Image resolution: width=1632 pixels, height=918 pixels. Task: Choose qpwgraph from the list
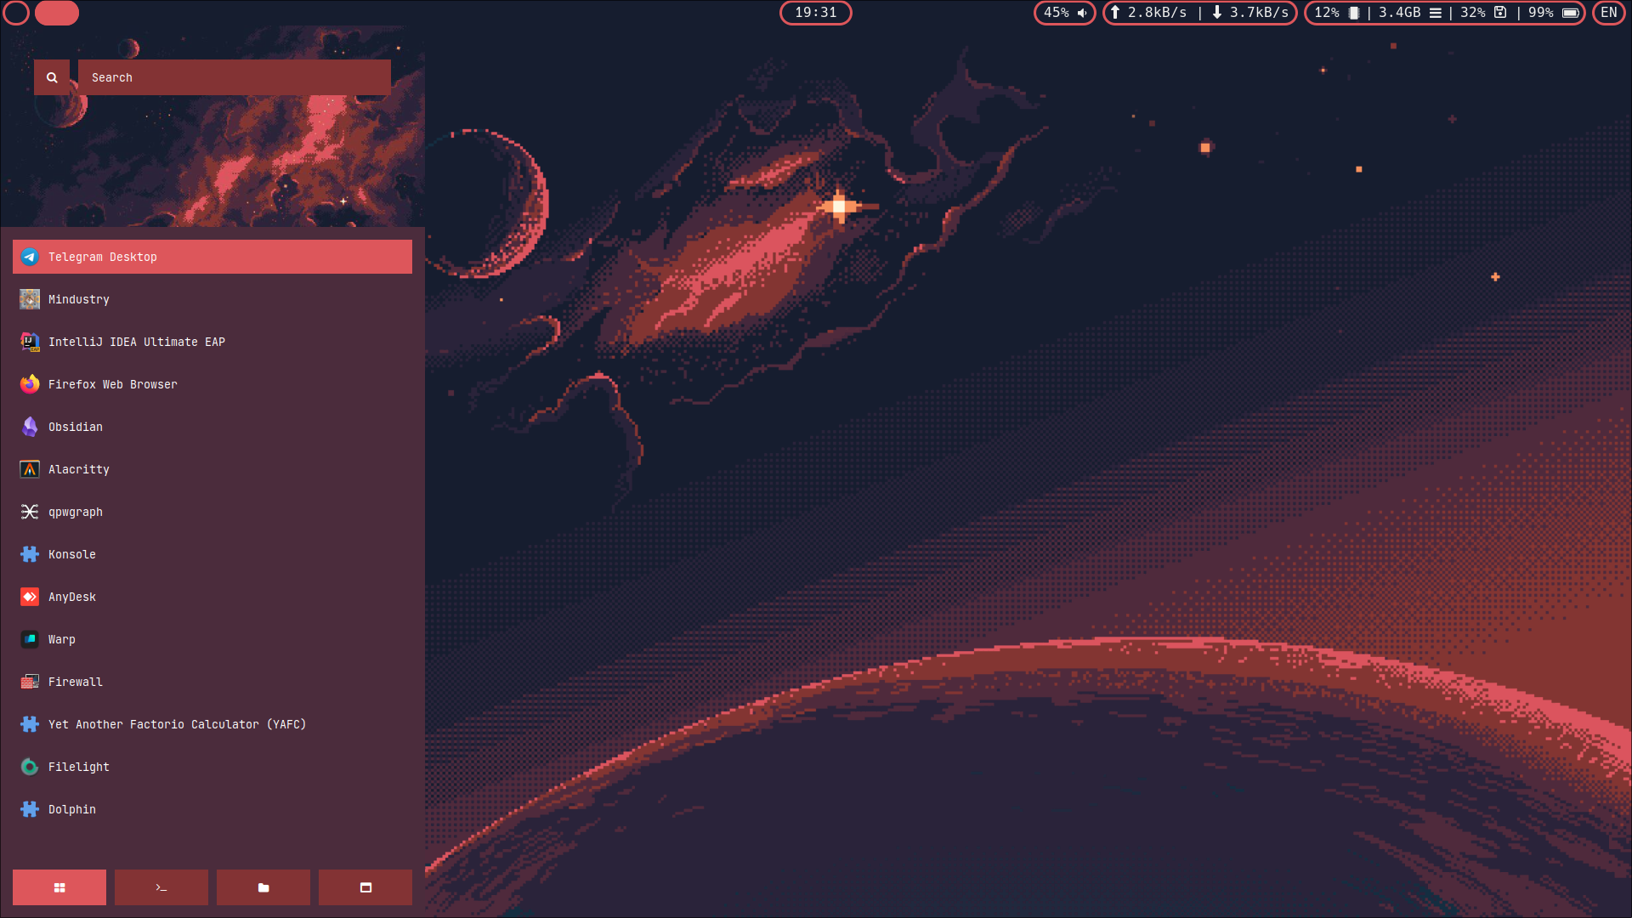212,512
